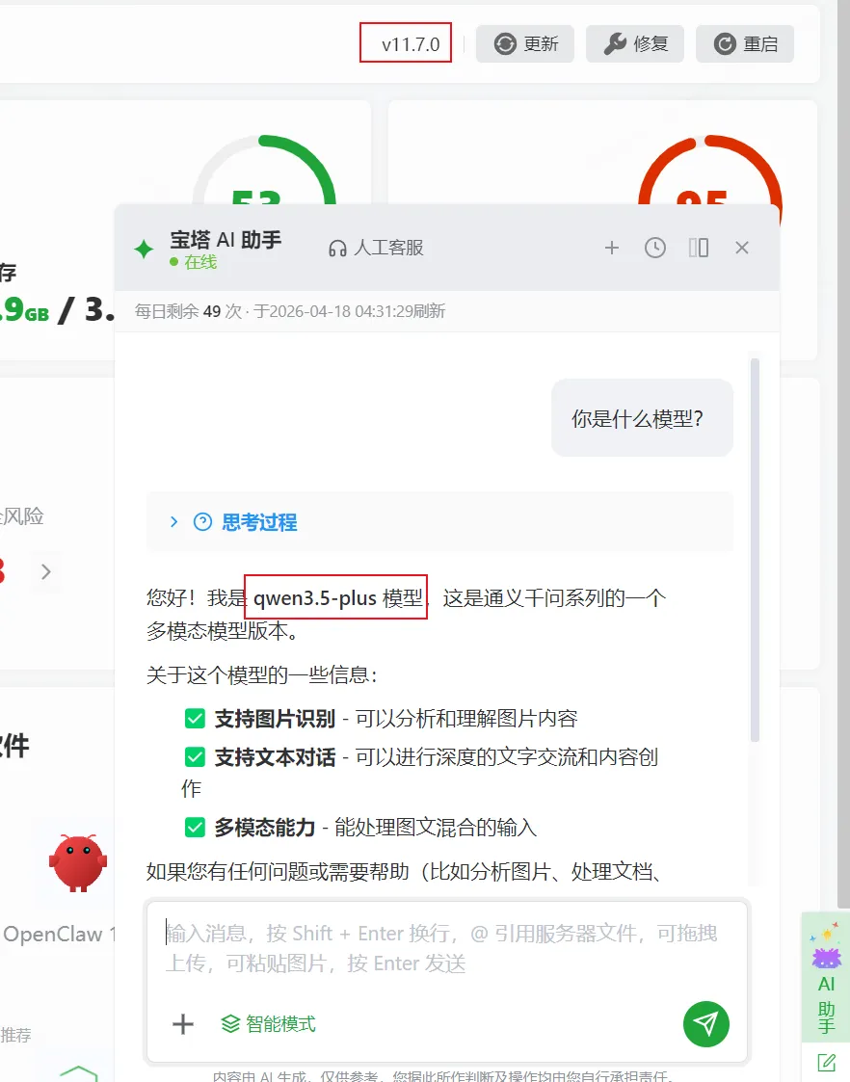This screenshot has height=1082, width=850.
Task: Toggle split panel layout icon
Action: pos(698,248)
